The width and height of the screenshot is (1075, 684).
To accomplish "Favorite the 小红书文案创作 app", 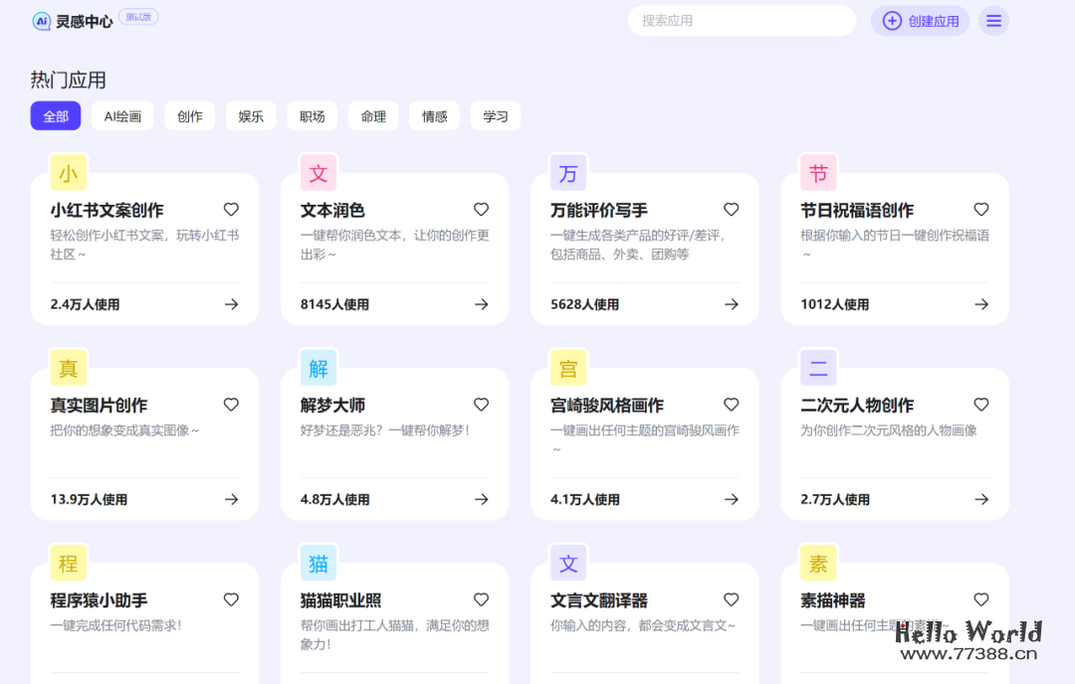I will [x=231, y=210].
